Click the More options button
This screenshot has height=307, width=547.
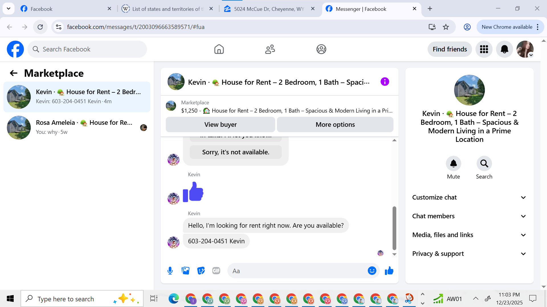[335, 125]
